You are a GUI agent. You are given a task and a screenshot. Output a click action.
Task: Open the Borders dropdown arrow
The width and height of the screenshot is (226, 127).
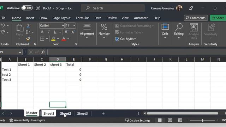tap(47, 39)
